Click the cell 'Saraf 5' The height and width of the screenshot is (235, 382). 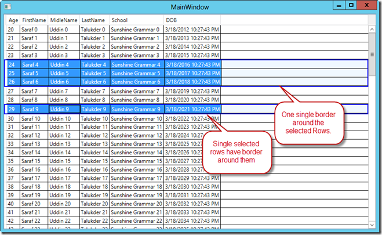tap(34, 73)
